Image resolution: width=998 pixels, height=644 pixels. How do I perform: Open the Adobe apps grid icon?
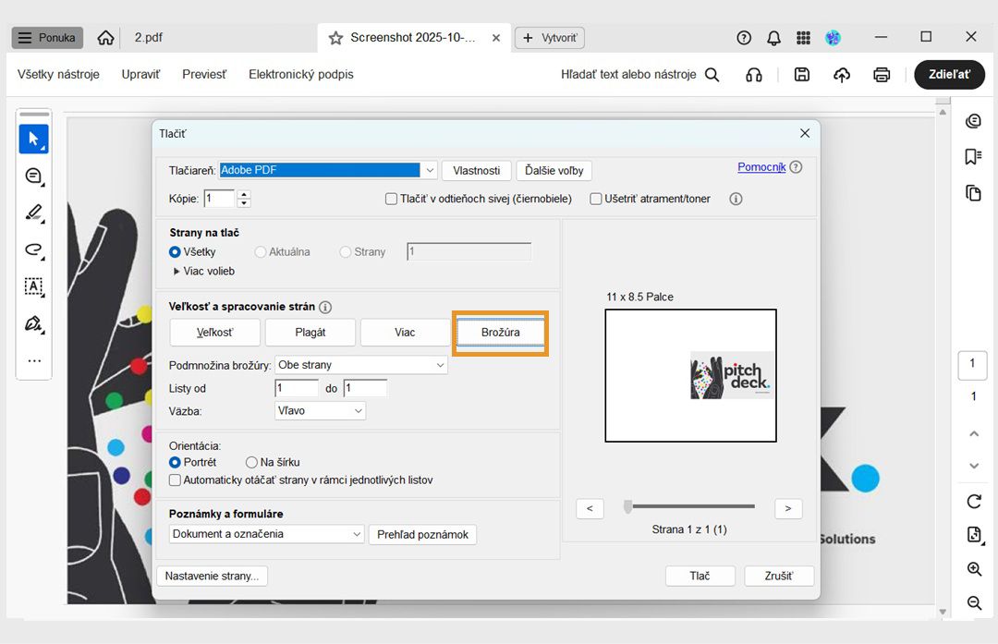coord(803,38)
